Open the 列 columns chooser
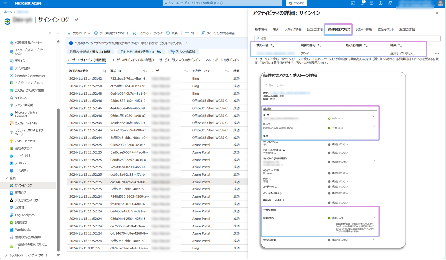Image resolution: width=446 pixels, height=260 pixels. (189, 33)
